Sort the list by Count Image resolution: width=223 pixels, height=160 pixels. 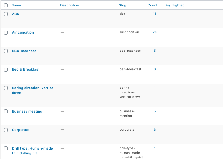pyautogui.click(x=152, y=5)
